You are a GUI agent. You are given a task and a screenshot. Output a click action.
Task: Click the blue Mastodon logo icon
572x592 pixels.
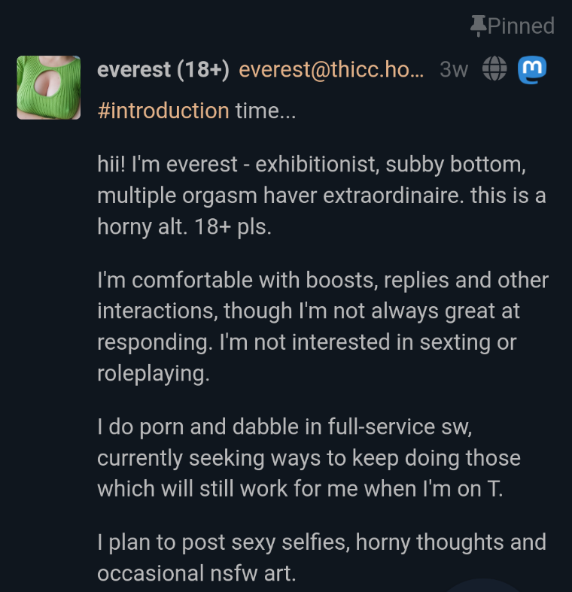(x=532, y=69)
